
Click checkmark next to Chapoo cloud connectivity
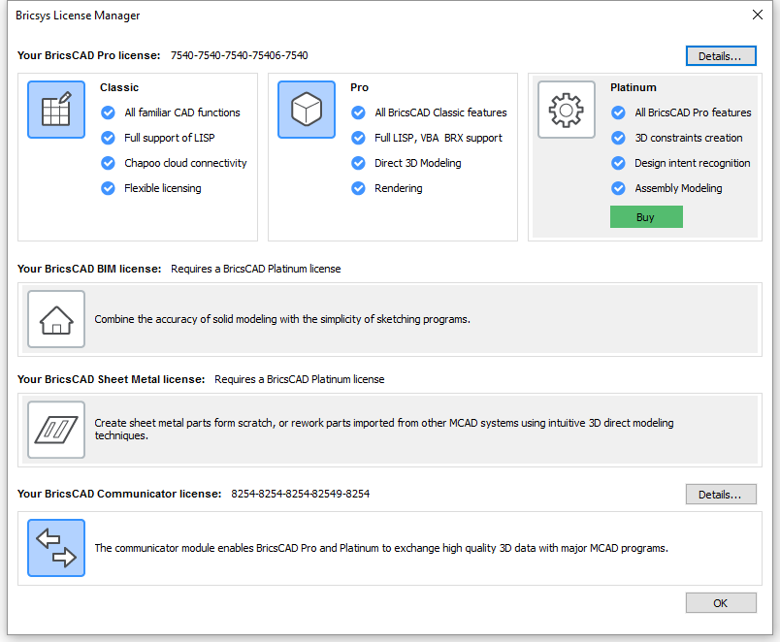(x=108, y=163)
